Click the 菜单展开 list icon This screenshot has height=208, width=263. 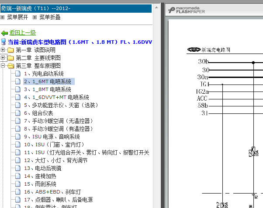point(2,17)
